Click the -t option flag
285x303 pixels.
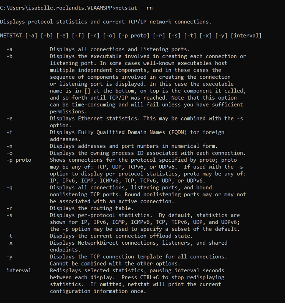9,236
